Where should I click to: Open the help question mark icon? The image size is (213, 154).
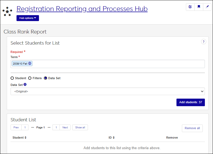[x=204, y=42]
